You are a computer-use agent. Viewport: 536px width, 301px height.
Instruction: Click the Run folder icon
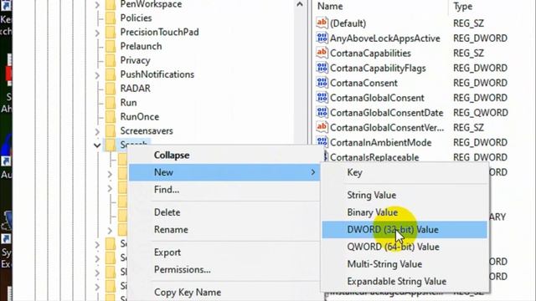(111, 102)
